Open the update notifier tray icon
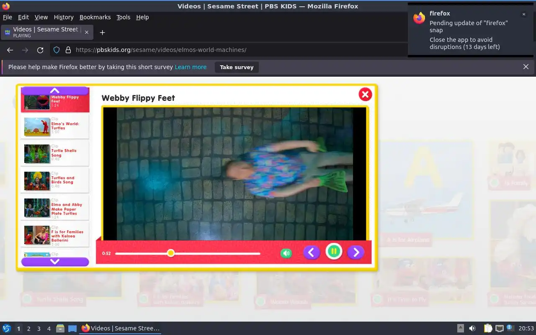This screenshot has width=536, height=335. coord(510,328)
